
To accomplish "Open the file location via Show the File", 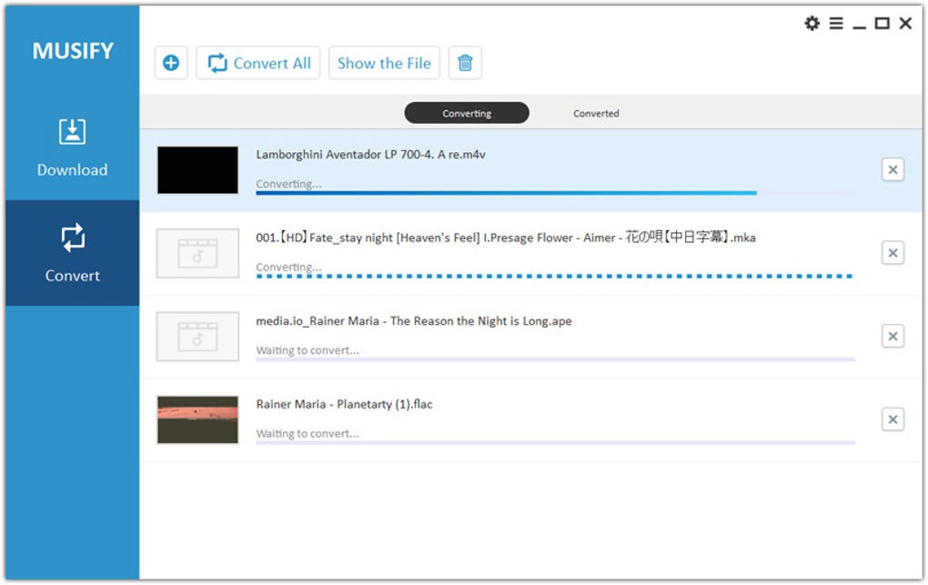I will click(384, 62).
